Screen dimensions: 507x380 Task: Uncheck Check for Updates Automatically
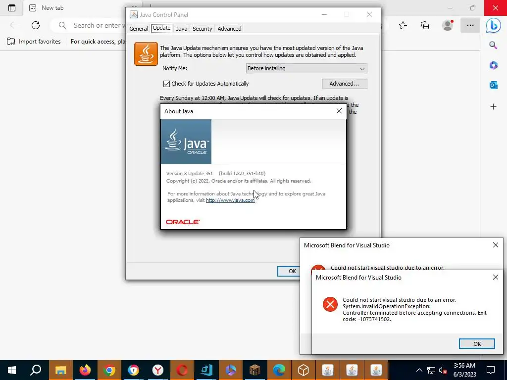coord(166,84)
